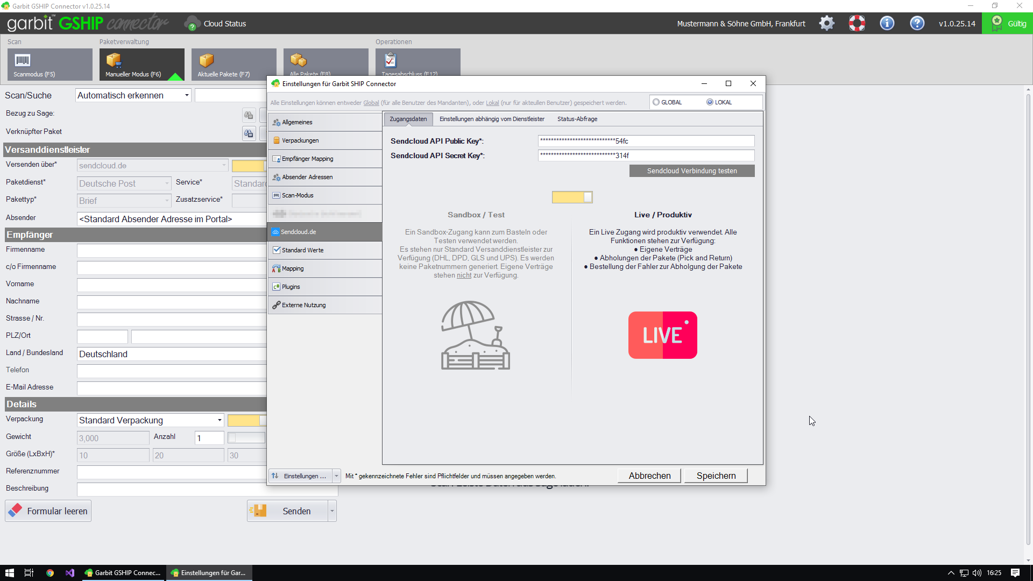Viewport: 1033px width, 581px height.
Task: Open Absender Adressen settings section
Action: coord(325,177)
